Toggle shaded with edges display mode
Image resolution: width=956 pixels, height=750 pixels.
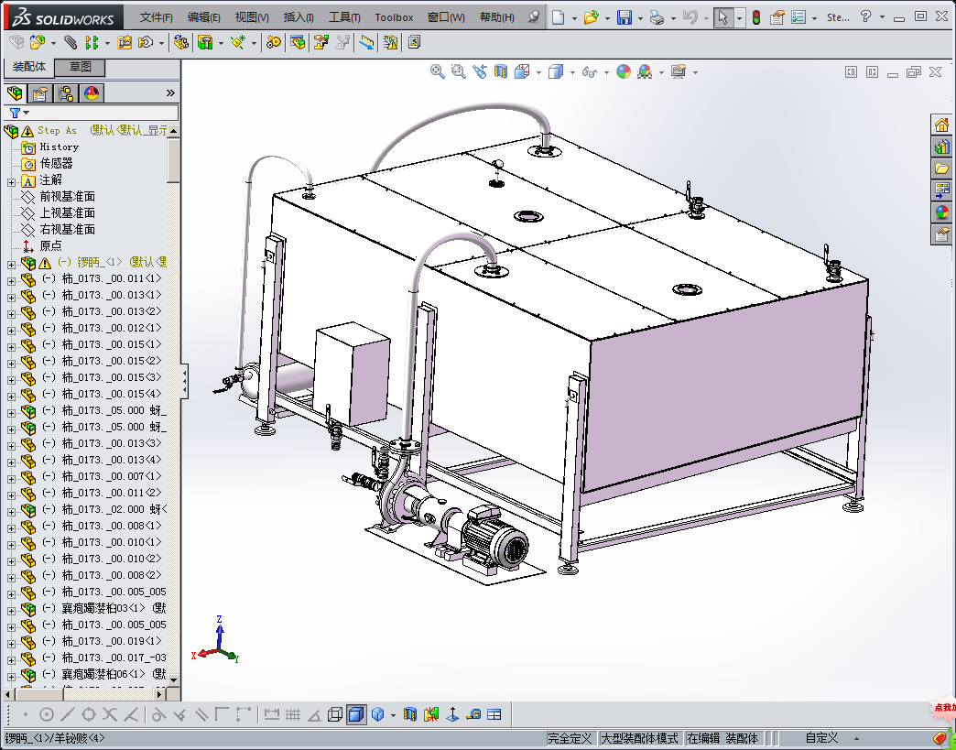[355, 714]
